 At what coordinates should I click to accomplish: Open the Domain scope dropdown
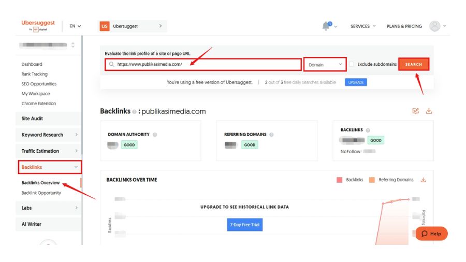[325, 64]
